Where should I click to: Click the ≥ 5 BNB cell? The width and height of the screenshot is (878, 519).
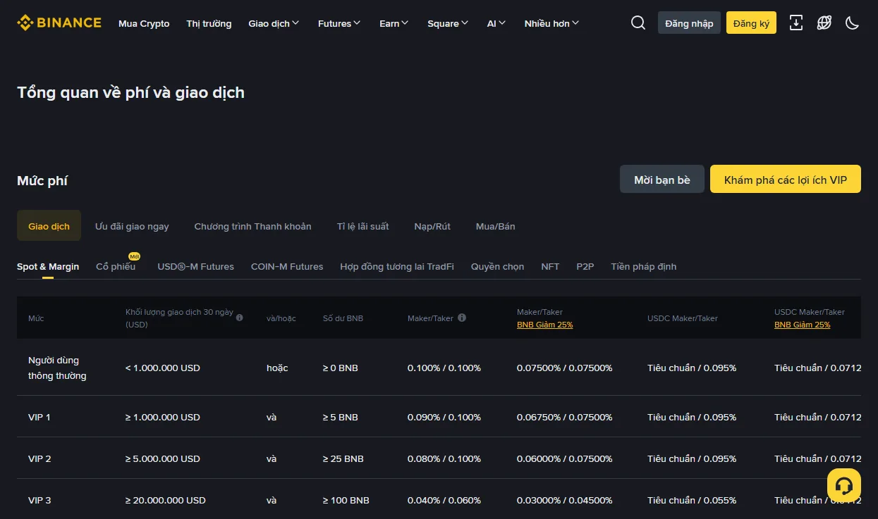point(341,417)
